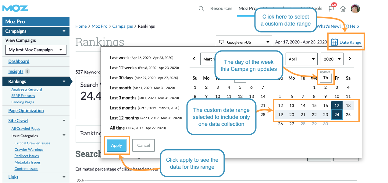388x183 pixels.
Task: Click the Help question mark icon
Action: point(347,26)
